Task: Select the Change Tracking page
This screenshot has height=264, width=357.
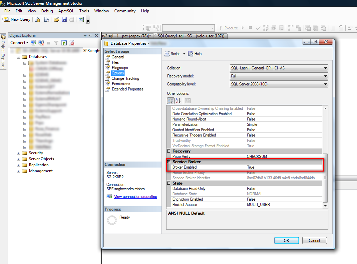Action: pos(125,78)
